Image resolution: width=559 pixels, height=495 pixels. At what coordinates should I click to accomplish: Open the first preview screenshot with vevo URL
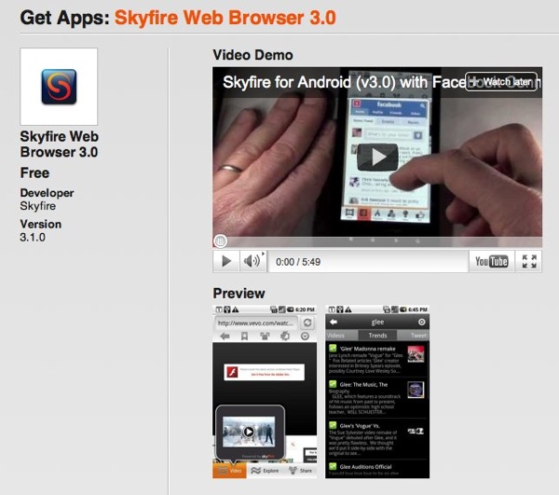tap(265, 392)
